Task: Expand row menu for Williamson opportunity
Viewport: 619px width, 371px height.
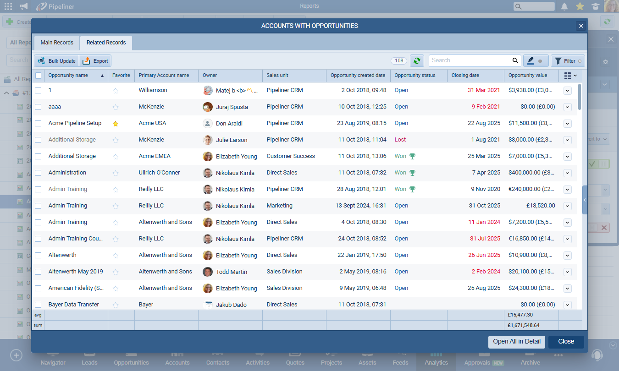Action: point(567,91)
